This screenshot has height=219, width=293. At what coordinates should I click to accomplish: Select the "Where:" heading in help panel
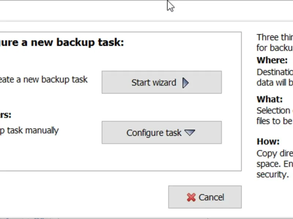coord(272,60)
